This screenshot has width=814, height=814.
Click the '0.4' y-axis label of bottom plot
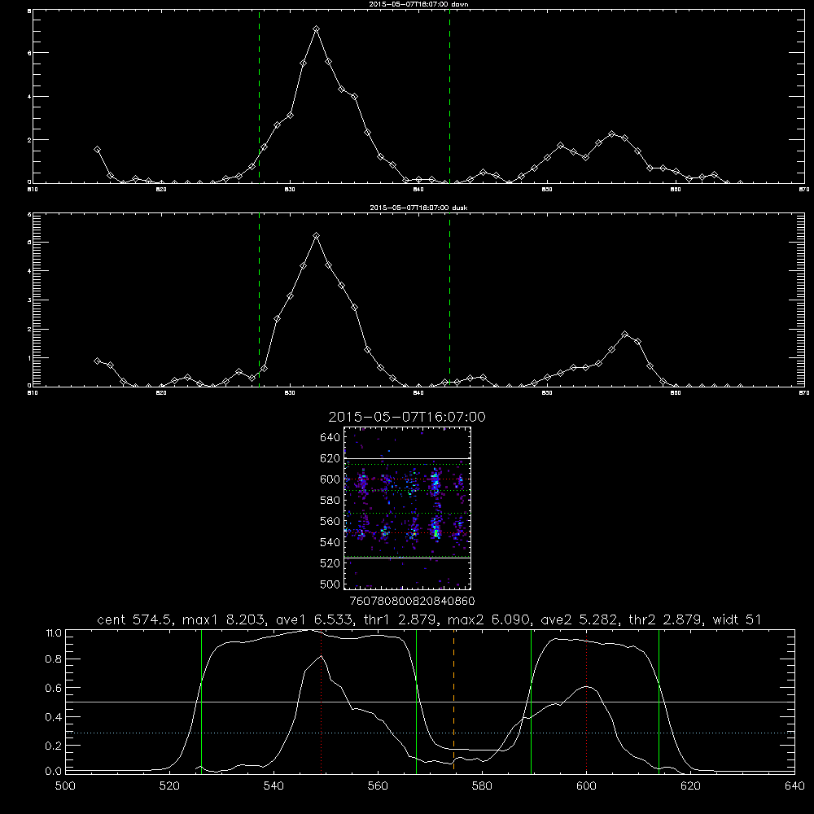(54, 717)
